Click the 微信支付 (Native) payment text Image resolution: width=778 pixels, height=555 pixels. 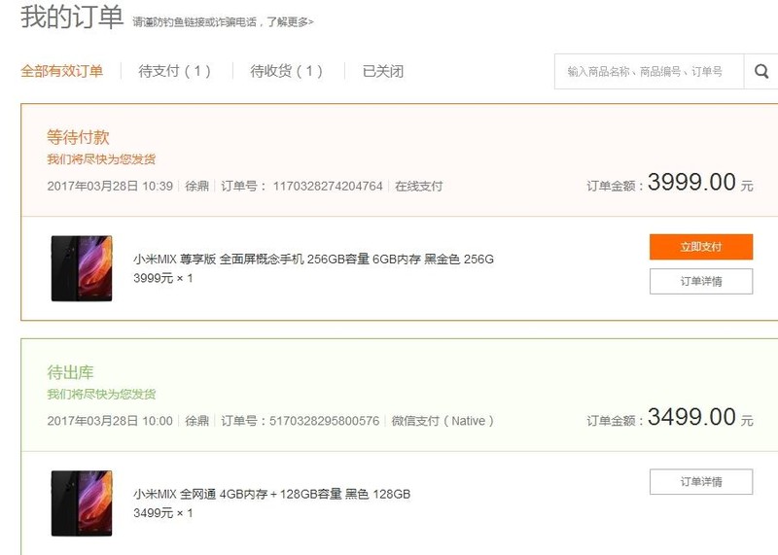coord(442,421)
